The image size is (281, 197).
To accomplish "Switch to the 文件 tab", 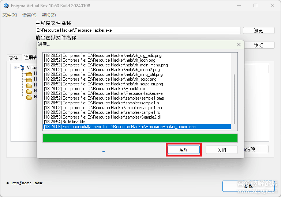I will tap(14, 58).
